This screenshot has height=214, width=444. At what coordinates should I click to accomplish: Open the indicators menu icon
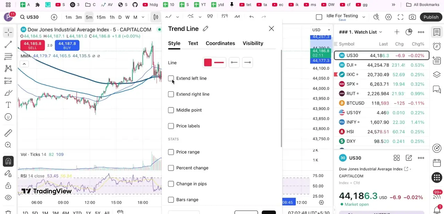190,17
